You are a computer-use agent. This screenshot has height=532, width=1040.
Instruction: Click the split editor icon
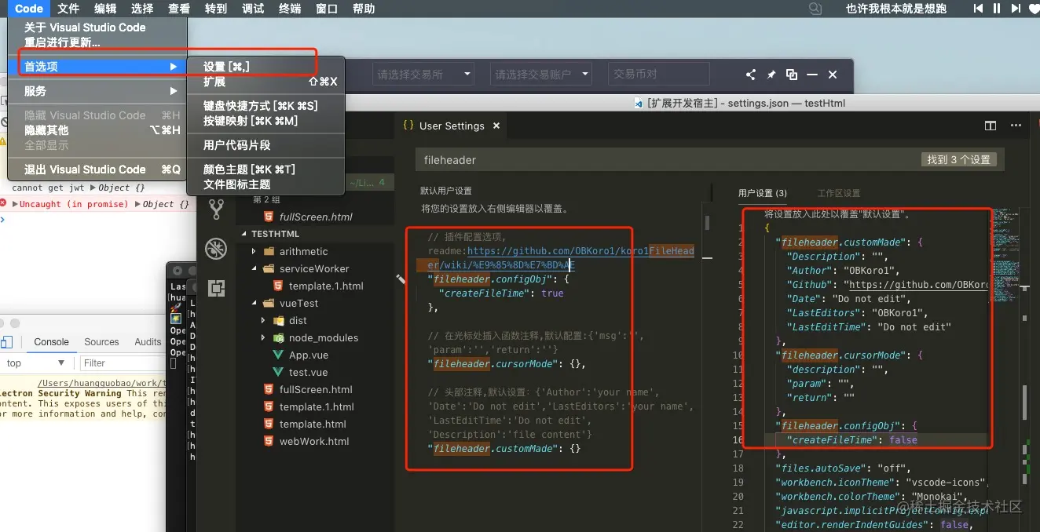[x=991, y=126]
